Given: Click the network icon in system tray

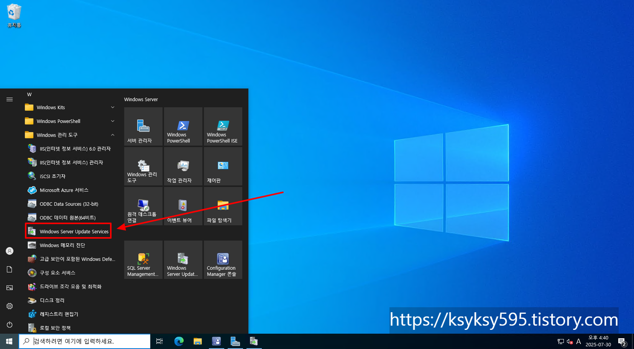Looking at the screenshot, I should 561,341.
